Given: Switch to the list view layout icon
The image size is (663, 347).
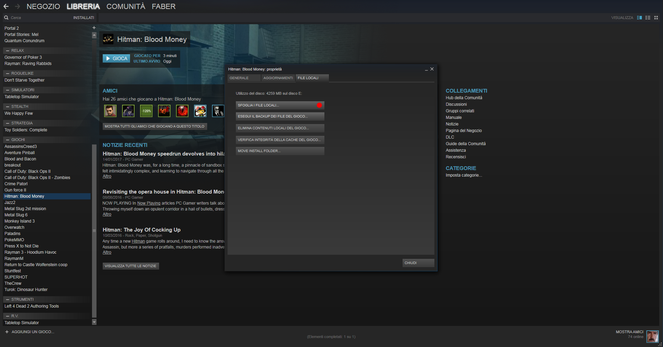Looking at the screenshot, I should 648,18.
